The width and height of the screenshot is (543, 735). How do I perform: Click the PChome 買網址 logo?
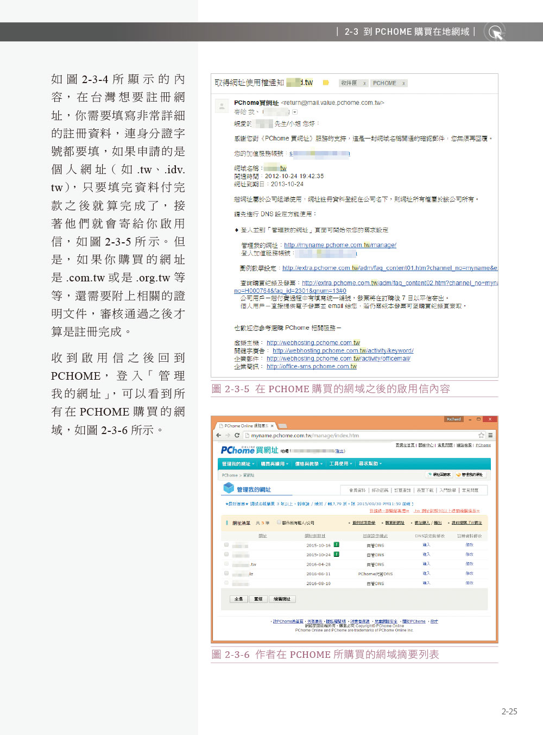click(249, 450)
